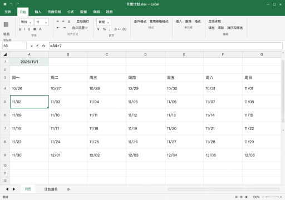This screenshot has height=200, width=285.
Task: Click previous sheet navigation arrow
Action: pyautogui.click(x=7, y=189)
